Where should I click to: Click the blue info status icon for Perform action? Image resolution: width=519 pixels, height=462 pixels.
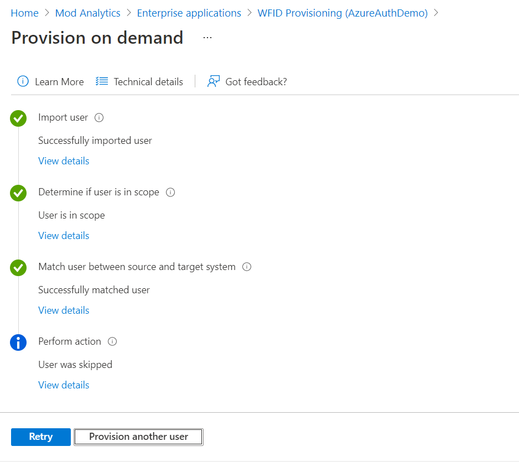click(18, 342)
